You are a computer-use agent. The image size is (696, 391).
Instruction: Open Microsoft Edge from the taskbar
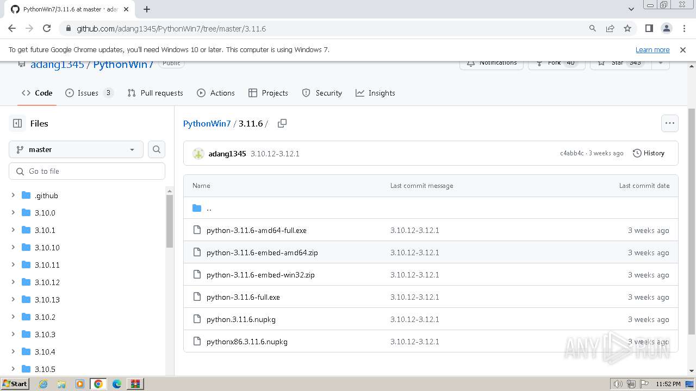coord(117,384)
